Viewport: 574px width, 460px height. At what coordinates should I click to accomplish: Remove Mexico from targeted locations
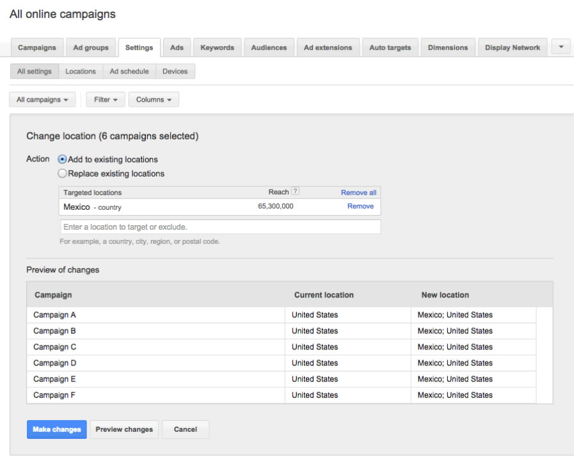360,206
